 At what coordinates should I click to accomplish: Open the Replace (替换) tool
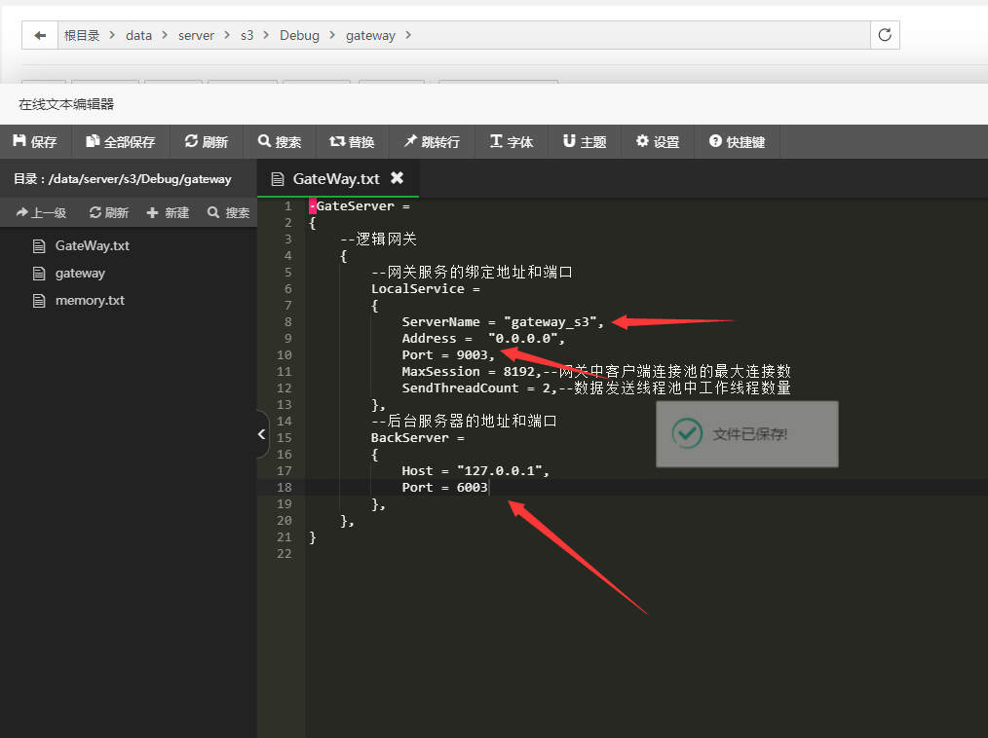352,142
